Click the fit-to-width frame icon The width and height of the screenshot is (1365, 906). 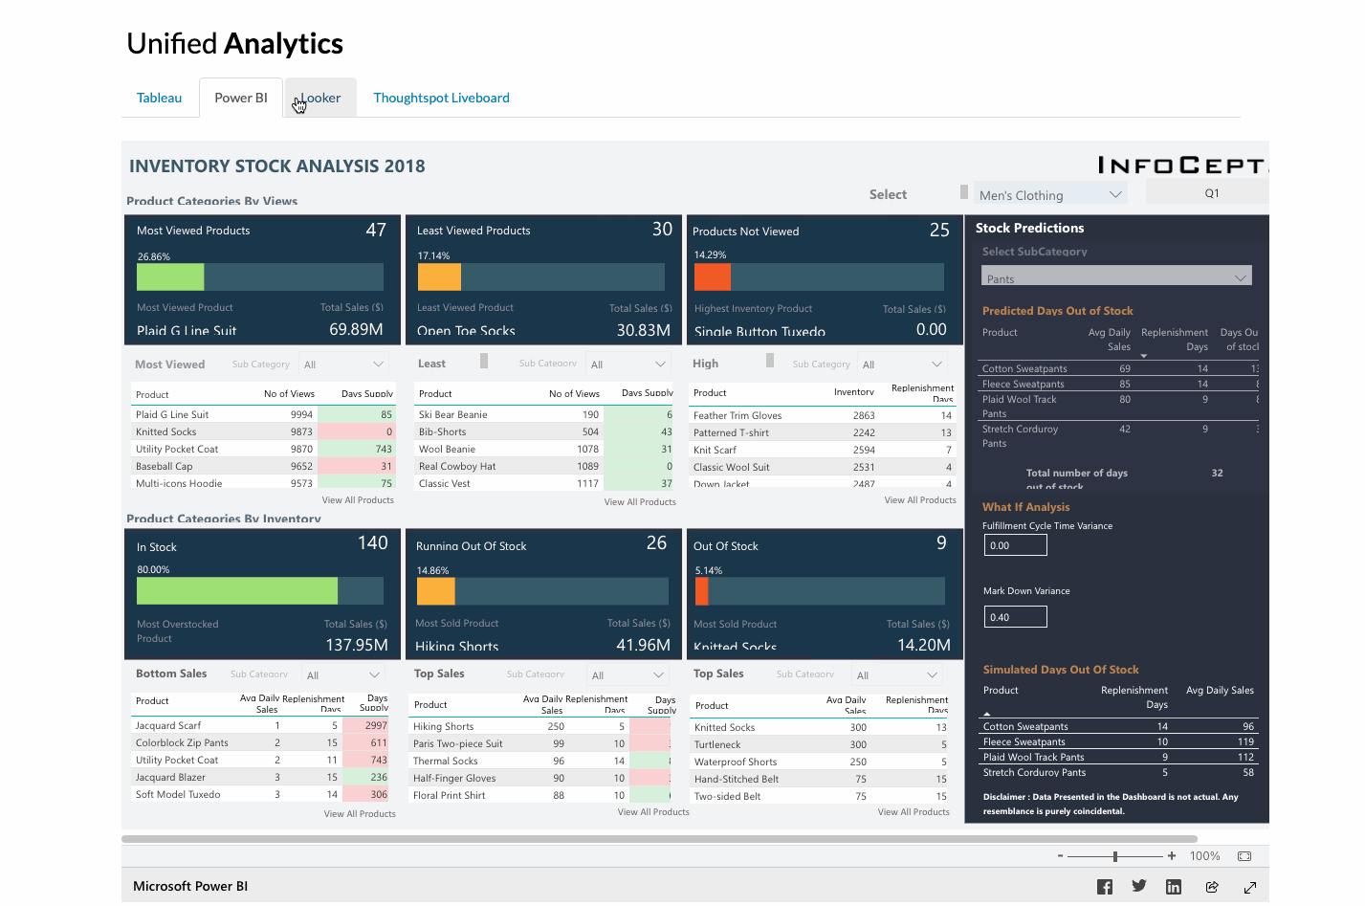pyautogui.click(x=1244, y=855)
